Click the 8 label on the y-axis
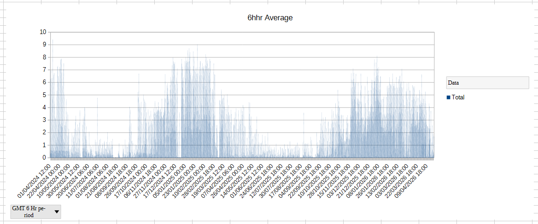The height and width of the screenshot is (224, 538). pyautogui.click(x=45, y=57)
